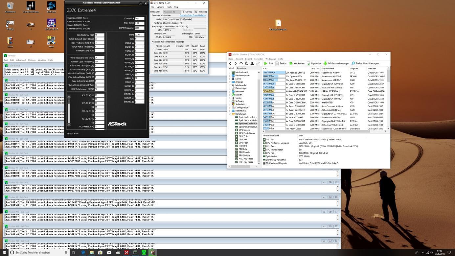Click Check for Intel Driver Updates link
Image resolution: width=455 pixels, height=256 pixels.
[x=193, y=15]
